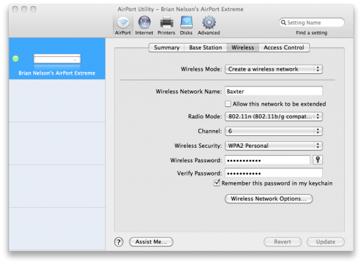Click the Verify Password field
The image size is (362, 264).
273,173
